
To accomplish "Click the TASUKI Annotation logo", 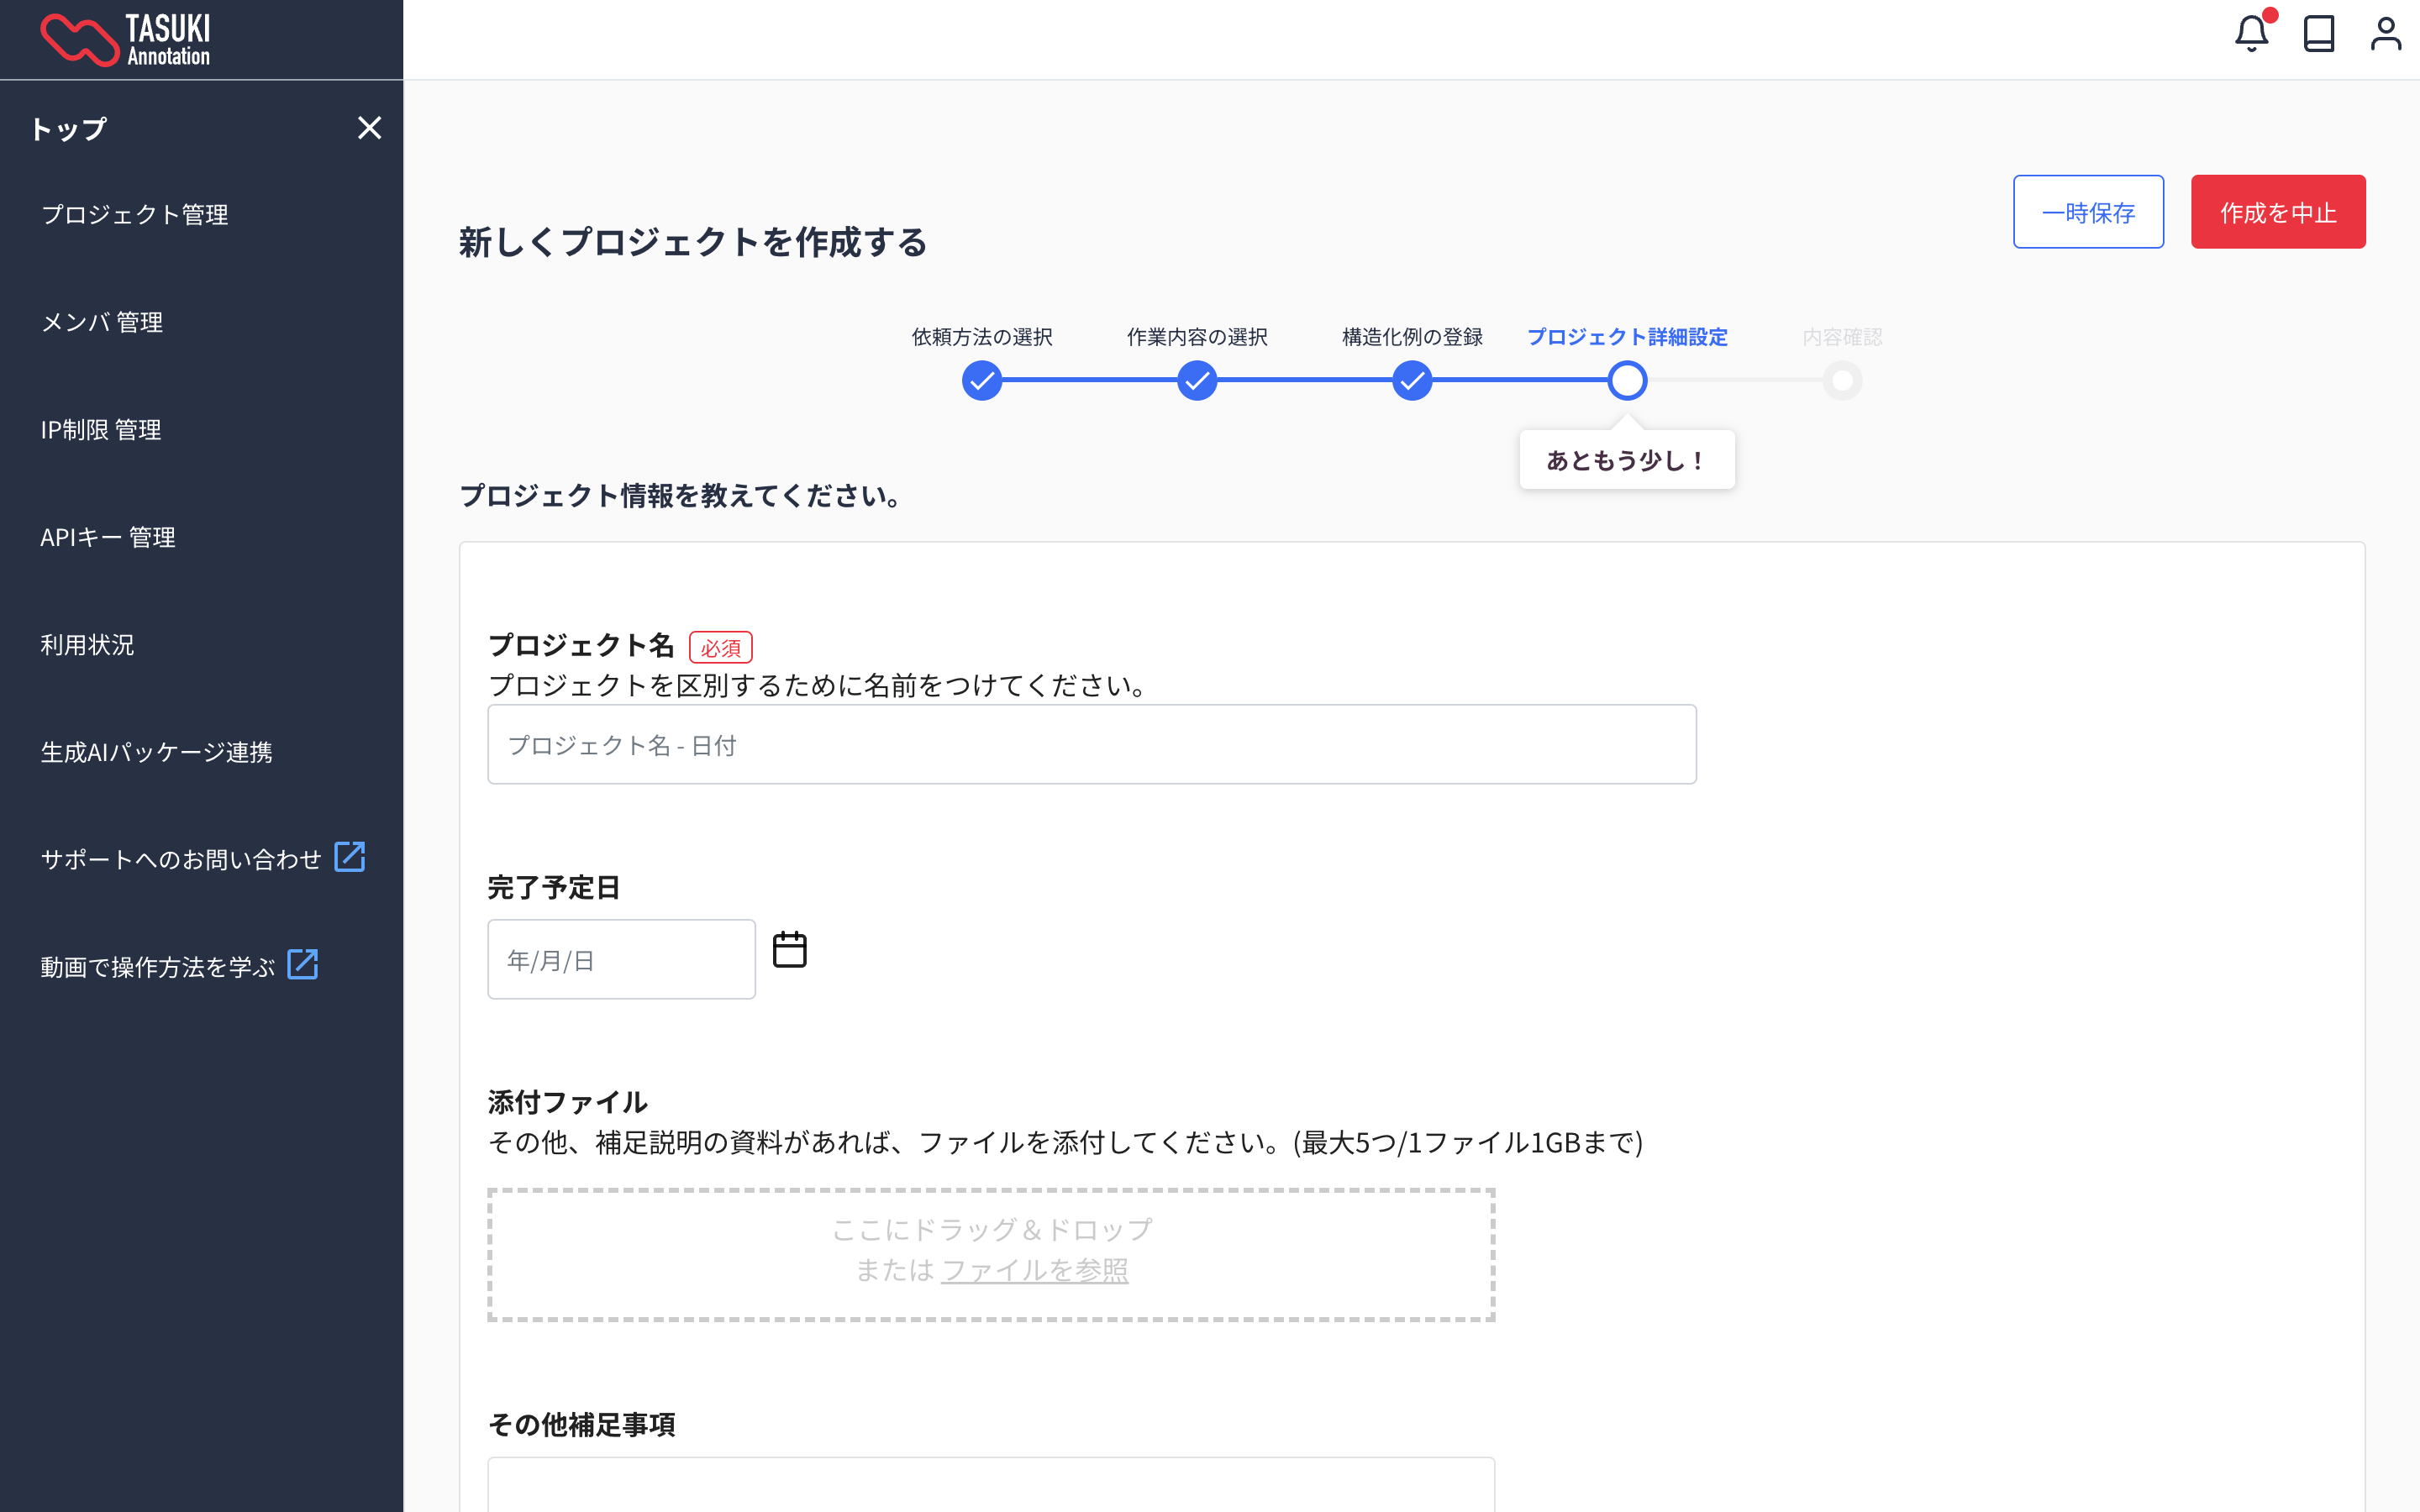I will point(125,40).
